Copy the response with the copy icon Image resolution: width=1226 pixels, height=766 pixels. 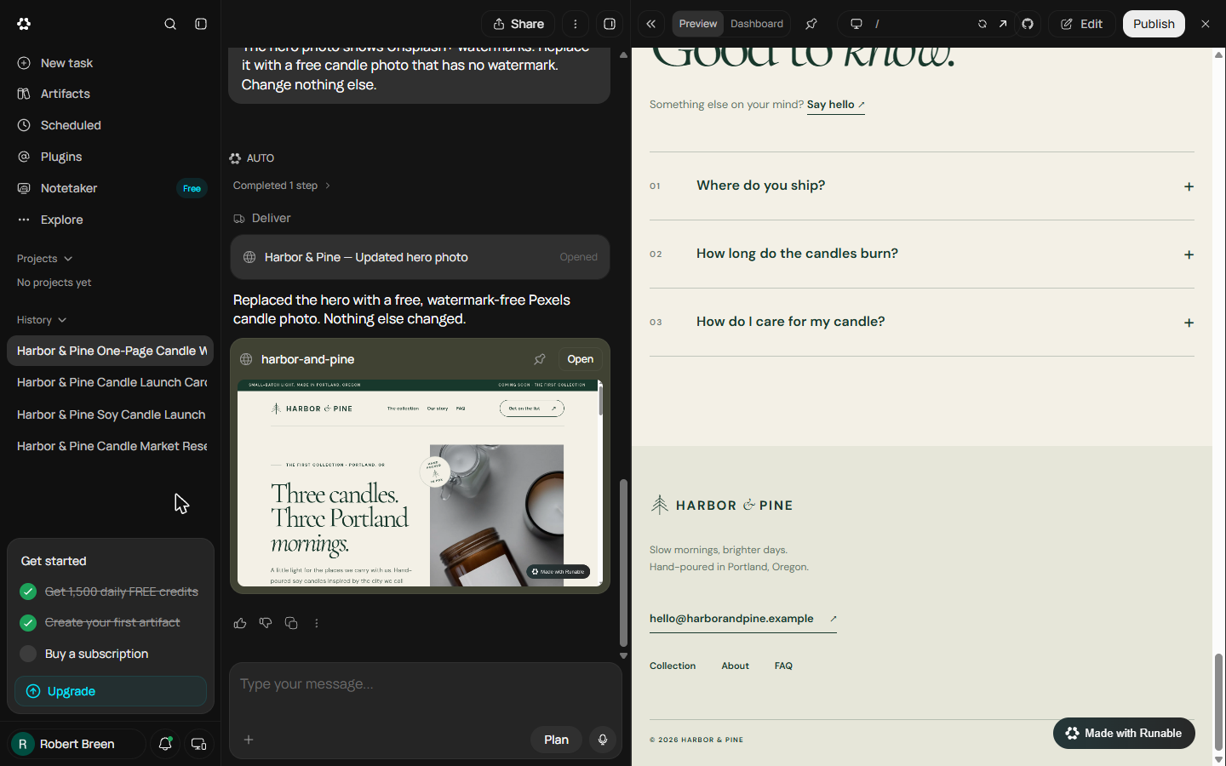(291, 623)
